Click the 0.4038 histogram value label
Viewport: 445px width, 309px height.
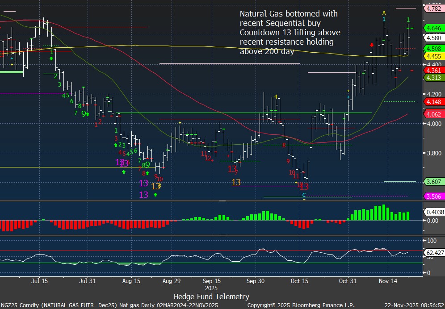(x=434, y=213)
